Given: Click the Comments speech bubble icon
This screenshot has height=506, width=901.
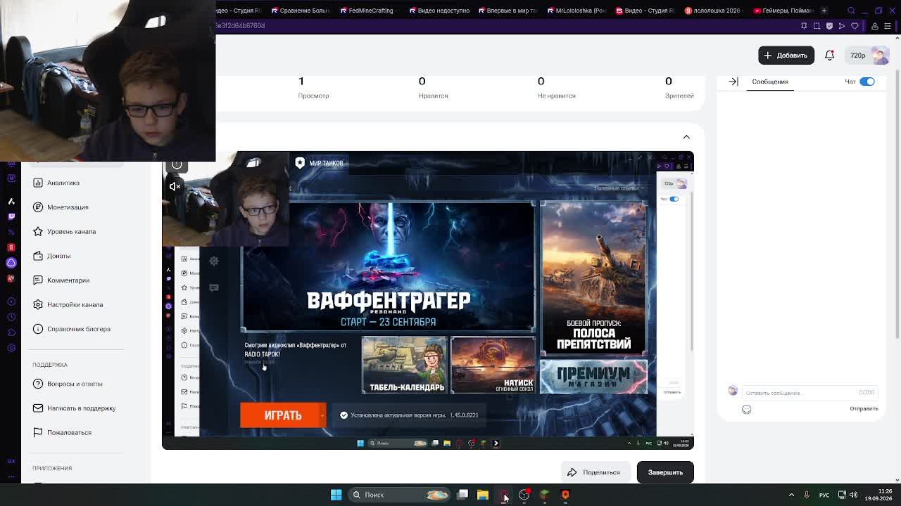Looking at the screenshot, I should (38, 280).
